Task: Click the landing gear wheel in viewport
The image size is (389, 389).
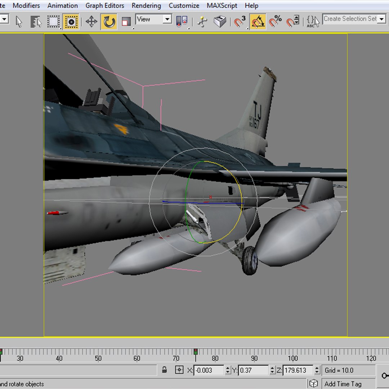Action: tap(250, 260)
